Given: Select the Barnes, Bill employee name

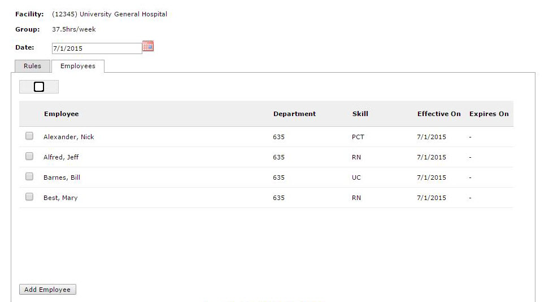Looking at the screenshot, I should (x=62, y=177).
